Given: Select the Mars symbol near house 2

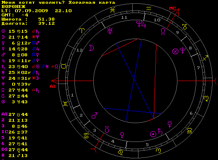Looking at the screenshot, I should [95, 115].
